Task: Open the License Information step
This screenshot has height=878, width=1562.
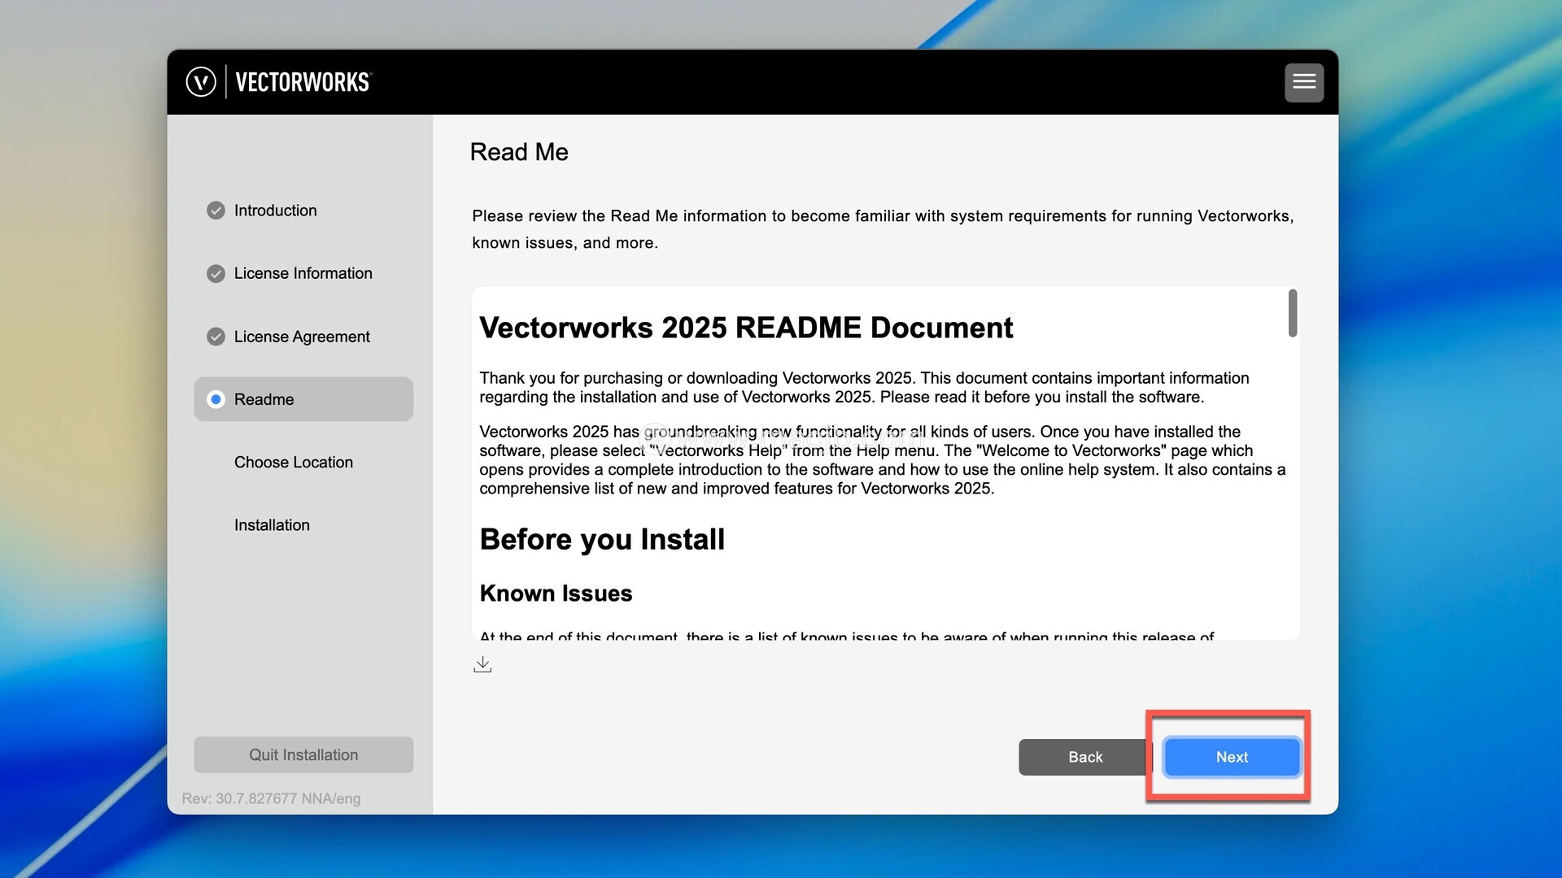Action: 303,273
